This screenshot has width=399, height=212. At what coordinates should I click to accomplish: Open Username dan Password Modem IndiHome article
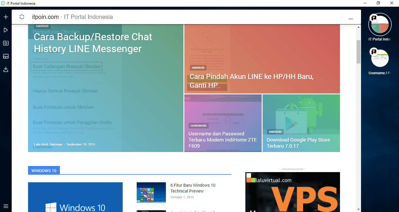[223, 140]
